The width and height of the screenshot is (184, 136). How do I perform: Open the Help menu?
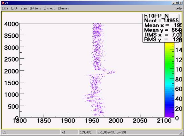tap(179, 8)
